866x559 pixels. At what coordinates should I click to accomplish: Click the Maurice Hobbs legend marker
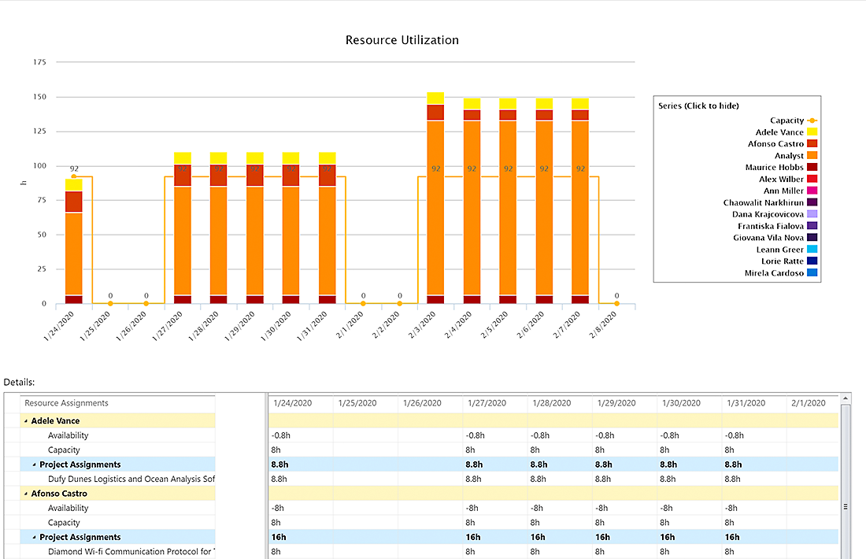point(812,167)
